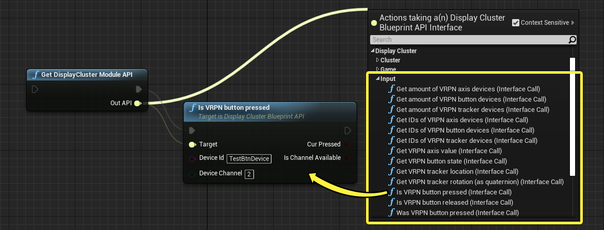604x230 pixels.
Task: Click the Cur Pressed output pin
Action: pos(347,144)
